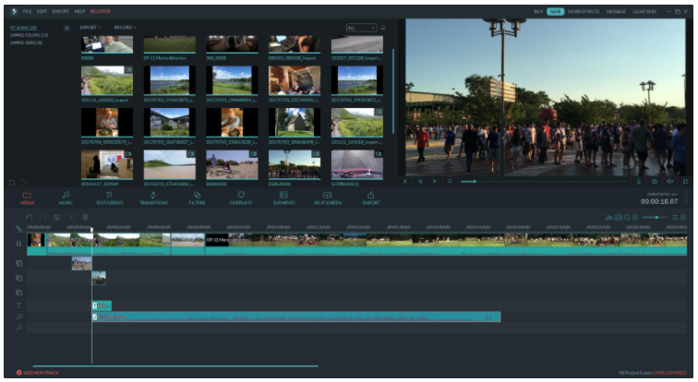The width and height of the screenshot is (698, 382).
Task: Open the Music library tab
Action: [x=66, y=197]
